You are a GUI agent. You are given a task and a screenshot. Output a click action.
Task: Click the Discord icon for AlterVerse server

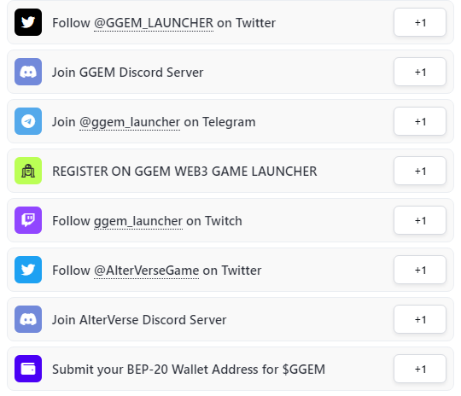28,319
